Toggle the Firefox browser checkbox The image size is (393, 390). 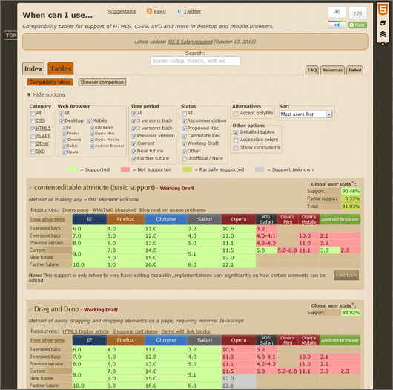pos(65,134)
